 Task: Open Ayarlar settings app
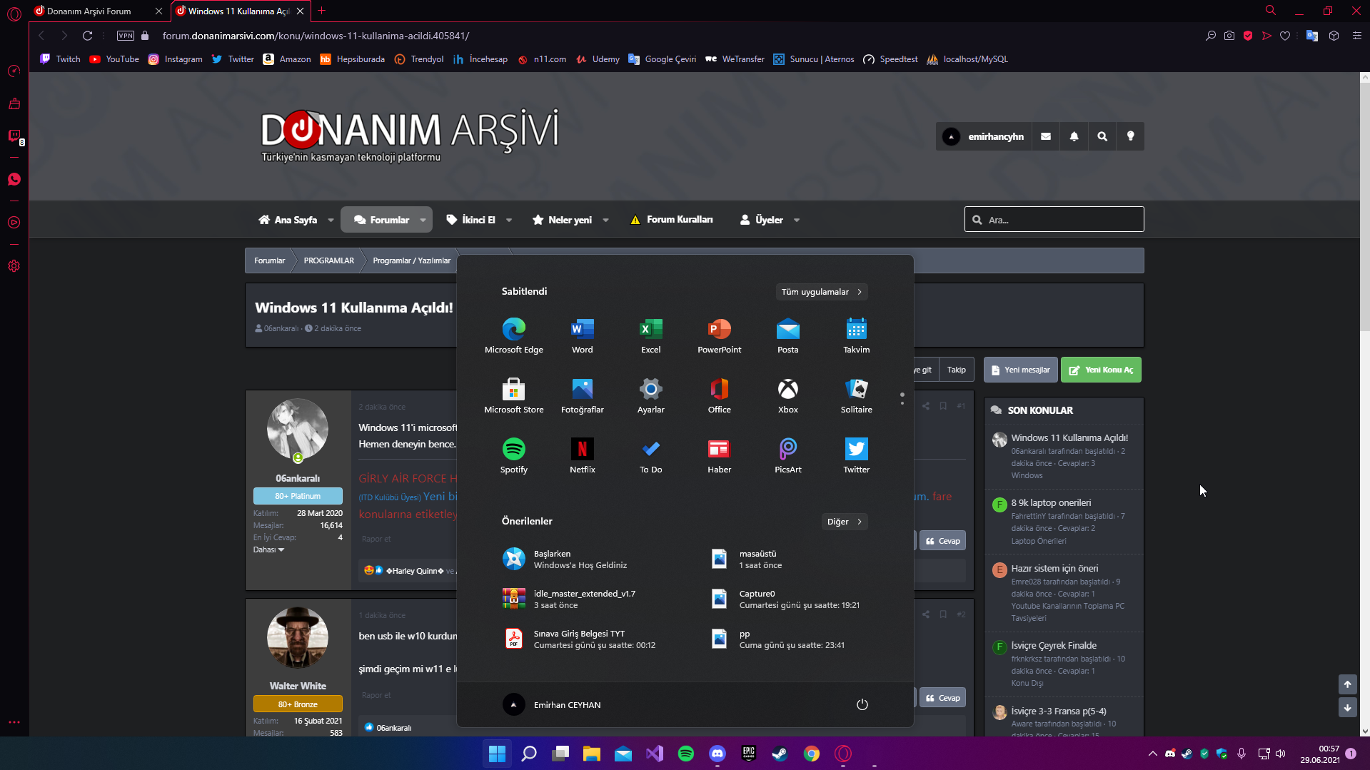(650, 395)
